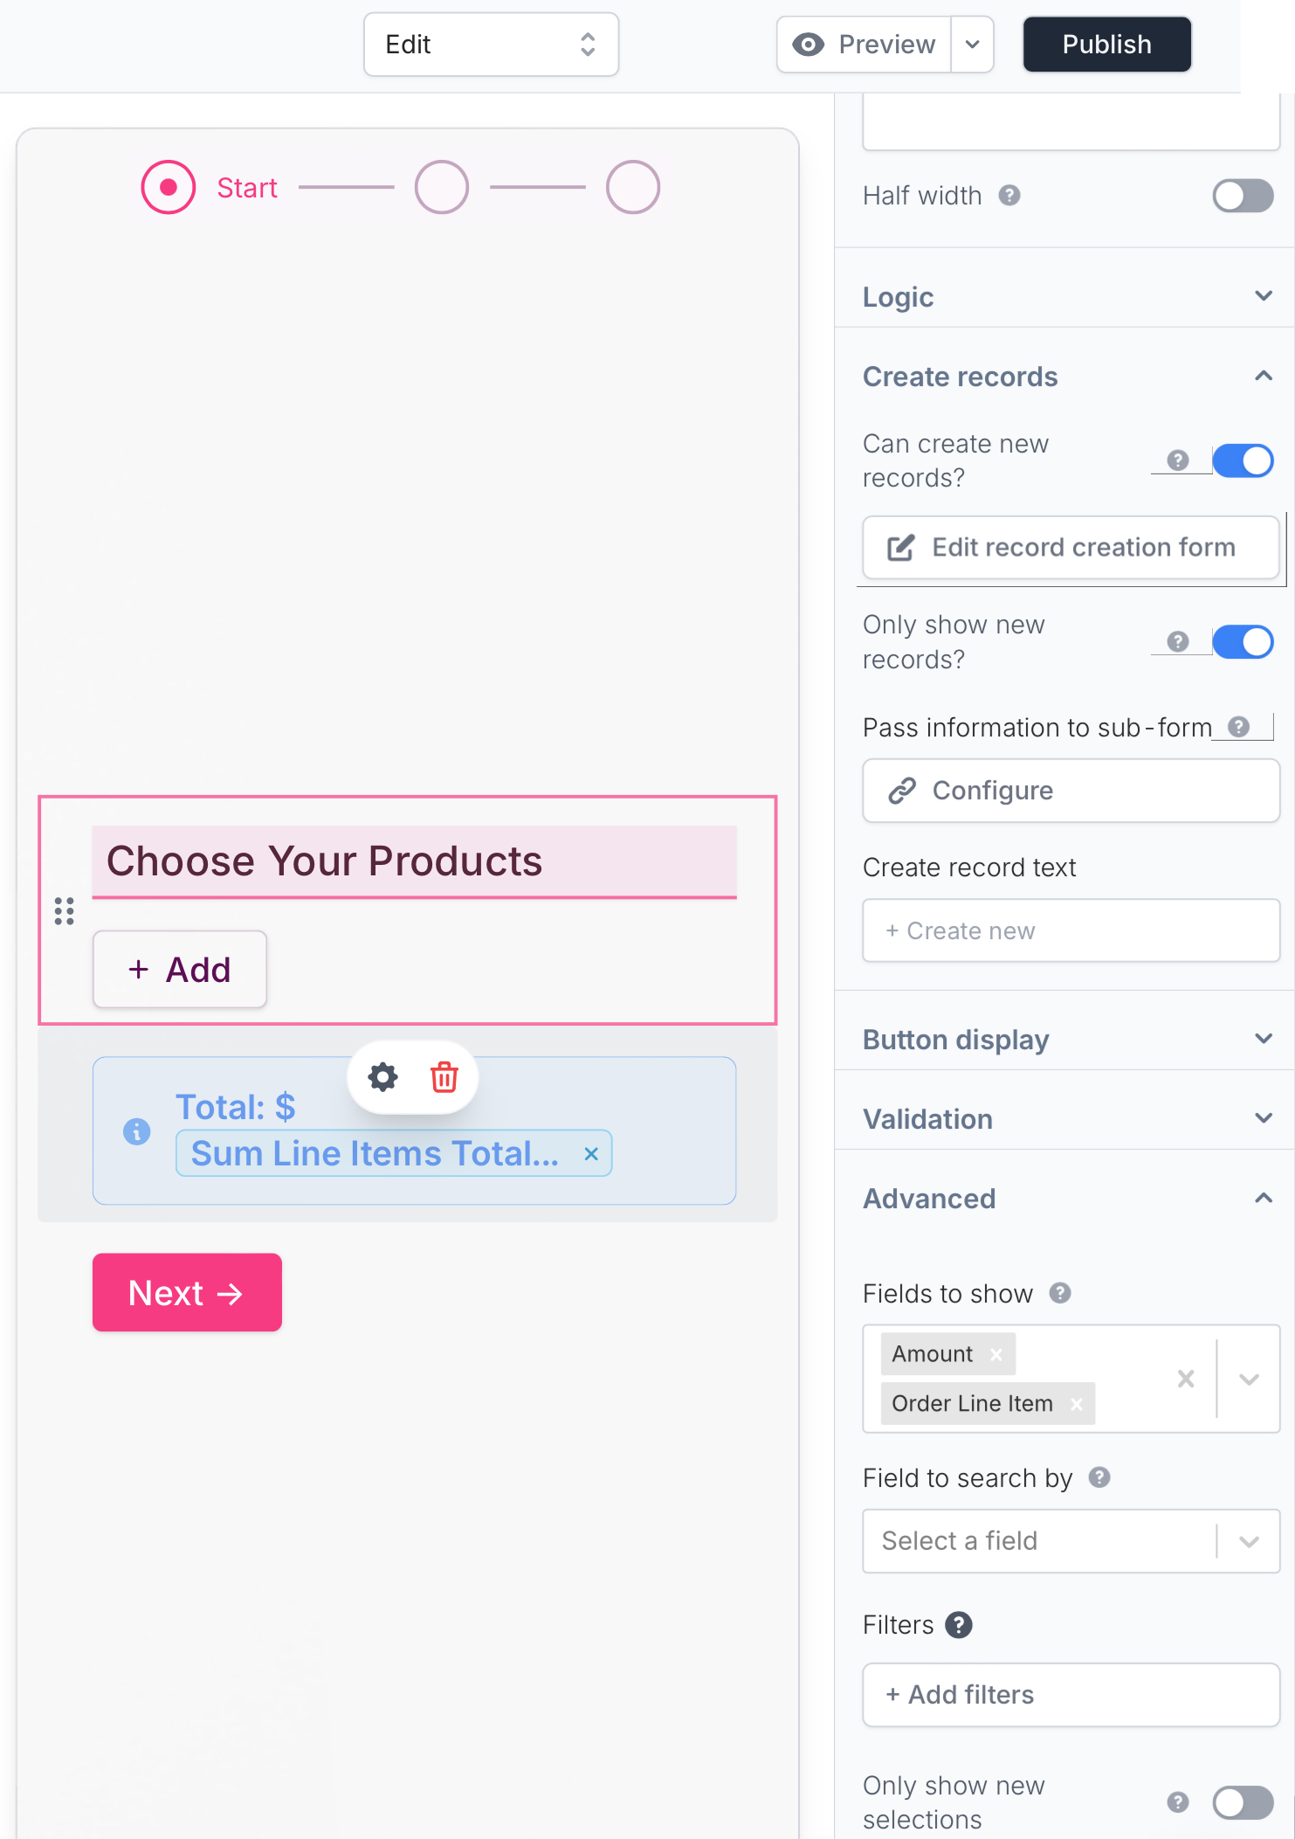
Task: Click the help icon beside Fields to show
Action: tap(1060, 1293)
